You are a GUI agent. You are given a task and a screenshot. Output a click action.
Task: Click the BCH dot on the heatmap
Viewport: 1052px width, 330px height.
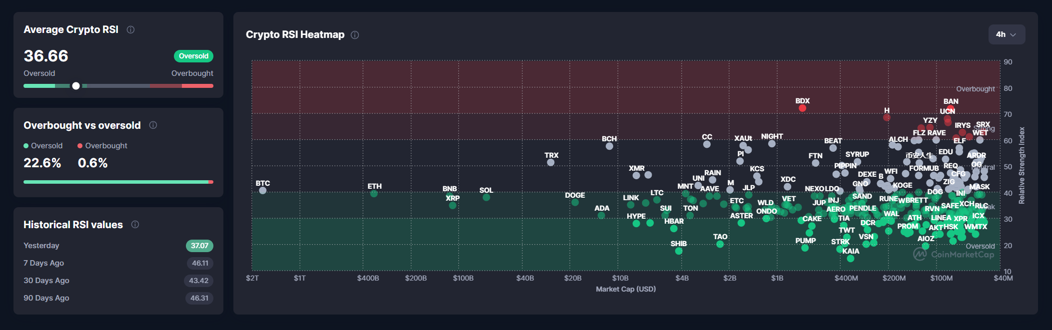point(609,146)
